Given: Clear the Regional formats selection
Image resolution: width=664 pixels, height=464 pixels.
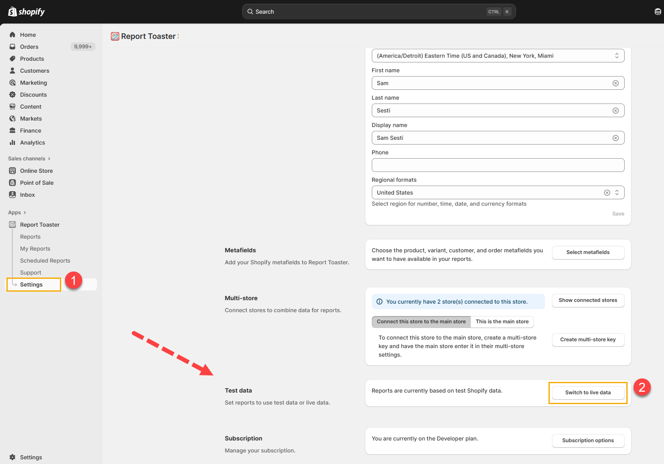Looking at the screenshot, I should (x=607, y=193).
